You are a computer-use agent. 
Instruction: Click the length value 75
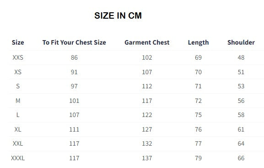[x=198, y=115]
